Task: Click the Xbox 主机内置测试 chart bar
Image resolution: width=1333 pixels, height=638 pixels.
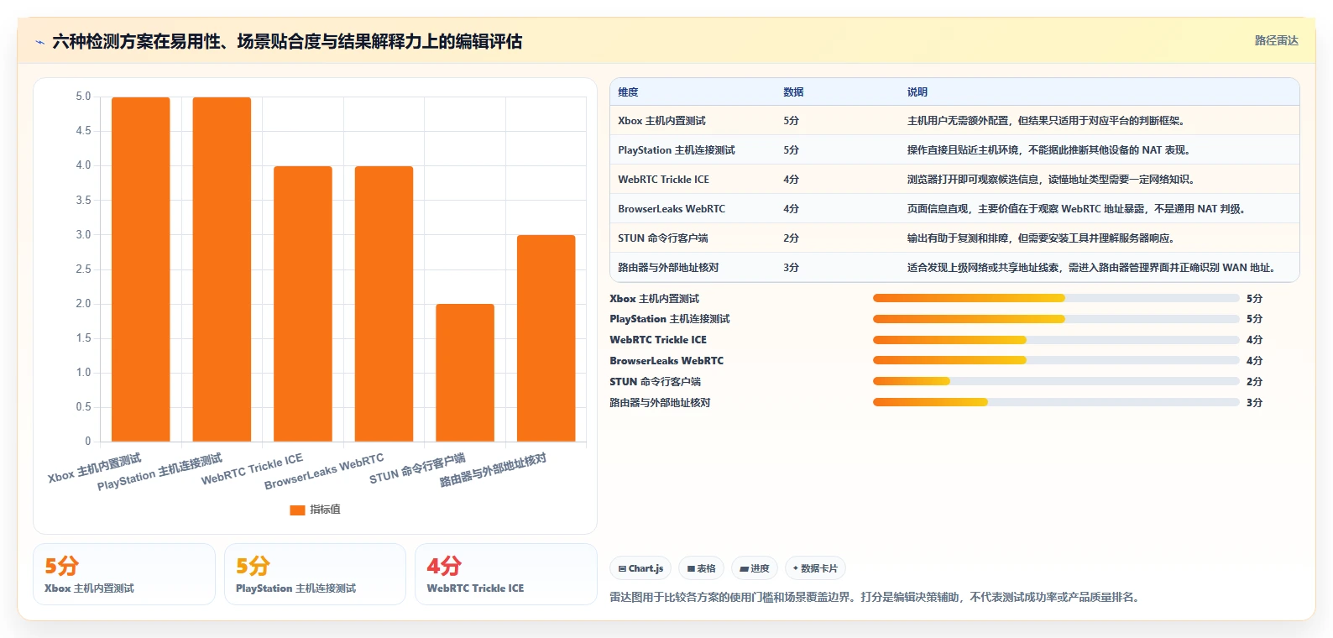Action: tap(141, 269)
